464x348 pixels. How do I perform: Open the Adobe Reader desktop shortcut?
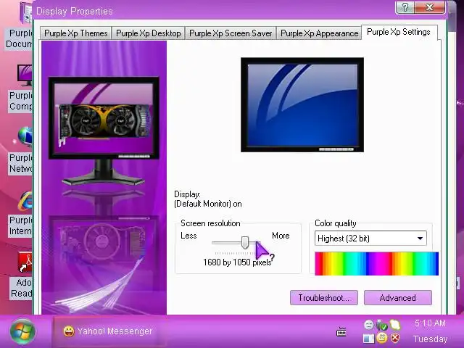pyautogui.click(x=25, y=262)
